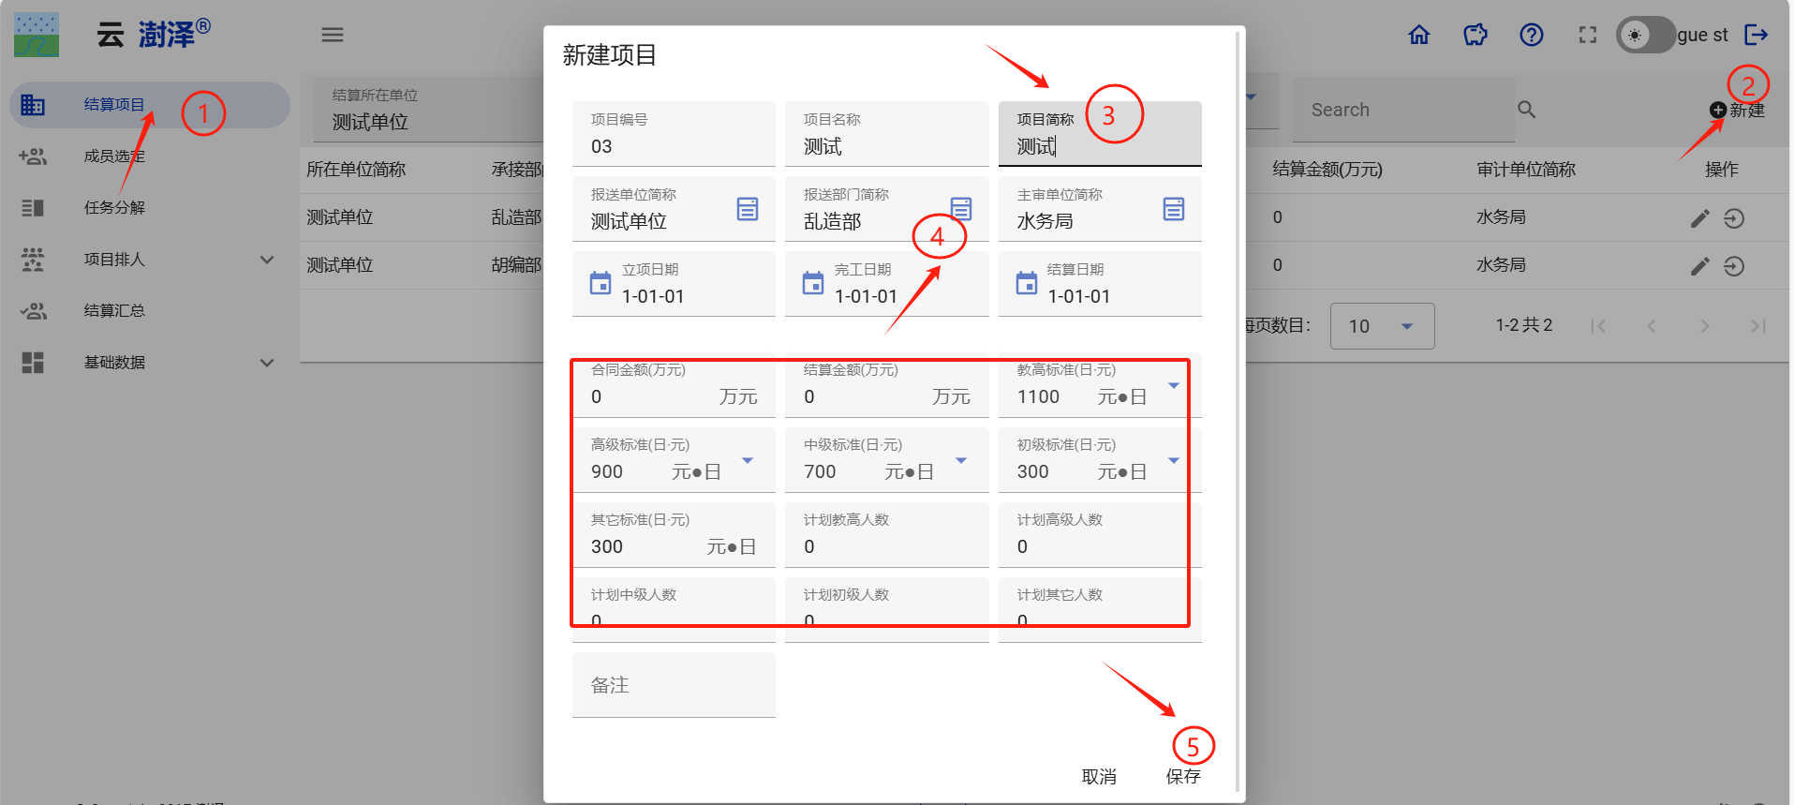Open picker icon for 主审单位简称 field
This screenshot has width=1794, height=805.
point(1173,209)
